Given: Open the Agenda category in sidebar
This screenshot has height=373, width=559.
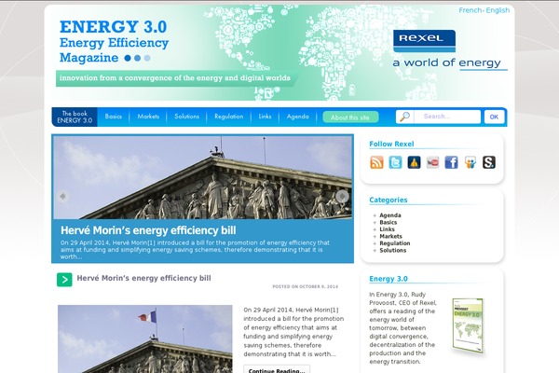Looking at the screenshot, I should click(x=390, y=215).
